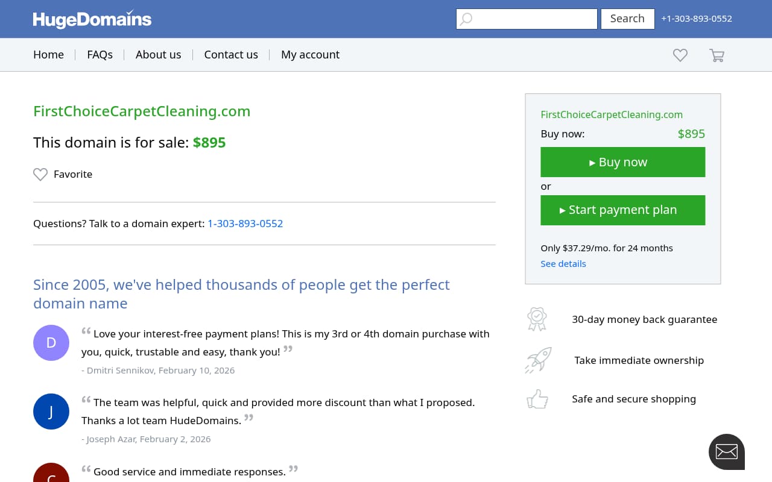Click the rocket immediate ownership icon

pyautogui.click(x=537, y=360)
